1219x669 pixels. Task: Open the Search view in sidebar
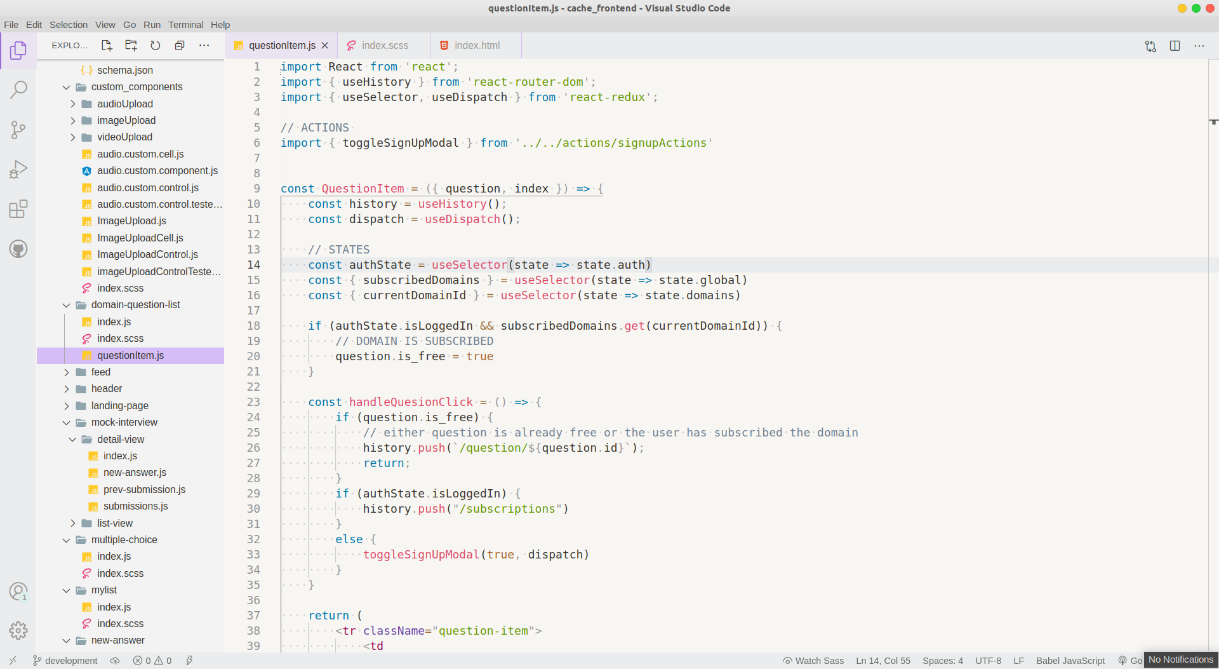coord(18,90)
